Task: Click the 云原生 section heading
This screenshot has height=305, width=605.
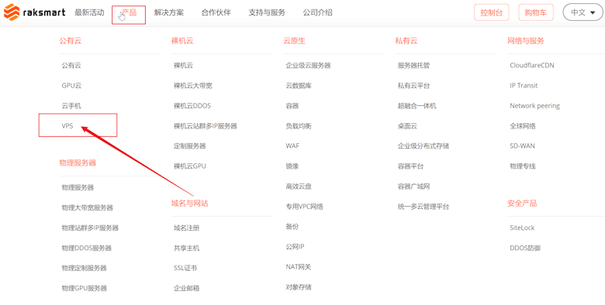Action: click(295, 41)
